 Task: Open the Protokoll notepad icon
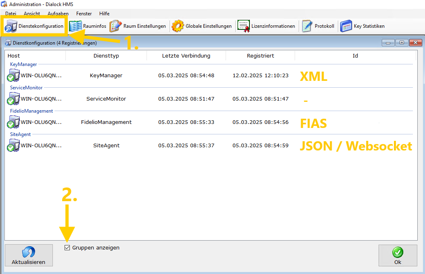pyautogui.click(x=307, y=26)
